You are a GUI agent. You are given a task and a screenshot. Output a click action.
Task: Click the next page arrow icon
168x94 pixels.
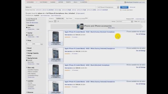point(144,21)
